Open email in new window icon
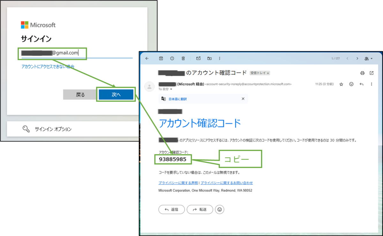The height and width of the screenshot is (236, 383). (372, 73)
